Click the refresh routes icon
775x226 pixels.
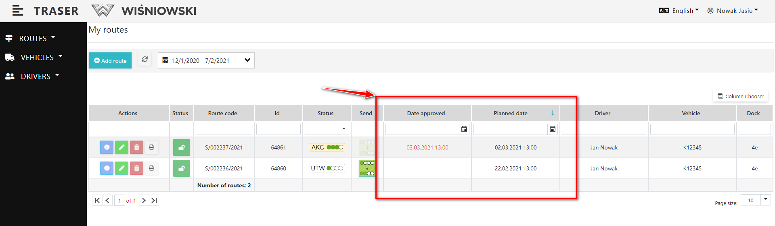pyautogui.click(x=145, y=60)
